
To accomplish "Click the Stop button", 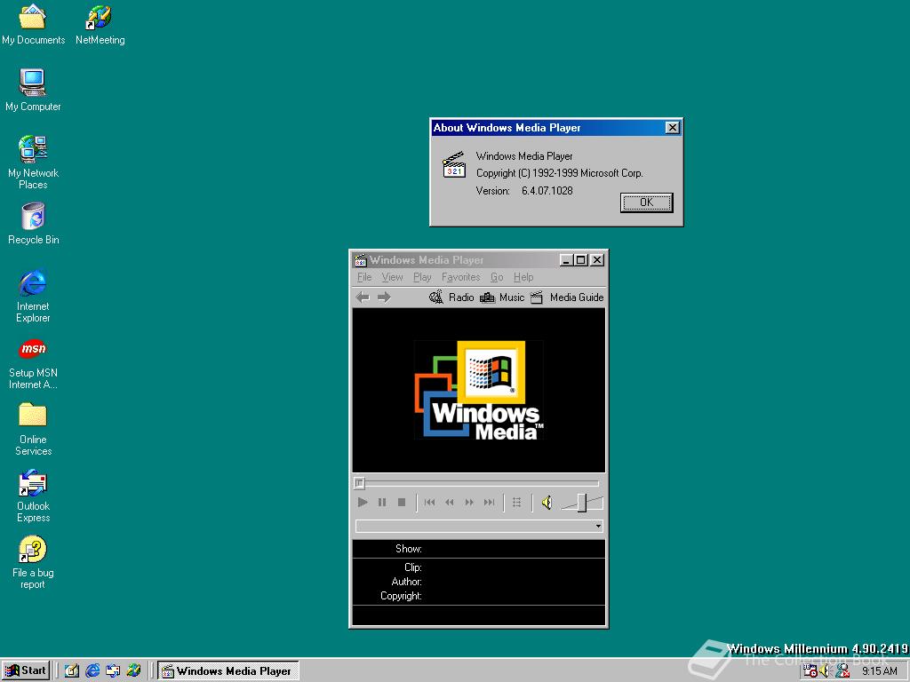I will click(x=402, y=503).
